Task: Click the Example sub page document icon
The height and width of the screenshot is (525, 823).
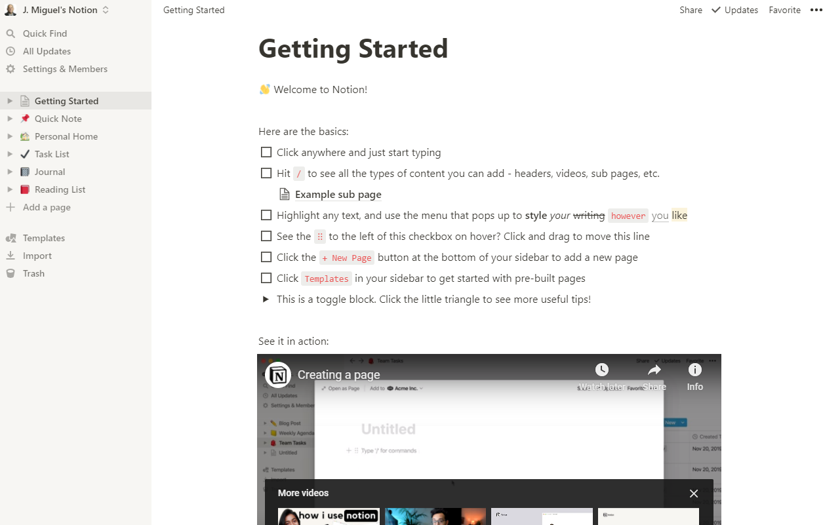Action: click(285, 195)
